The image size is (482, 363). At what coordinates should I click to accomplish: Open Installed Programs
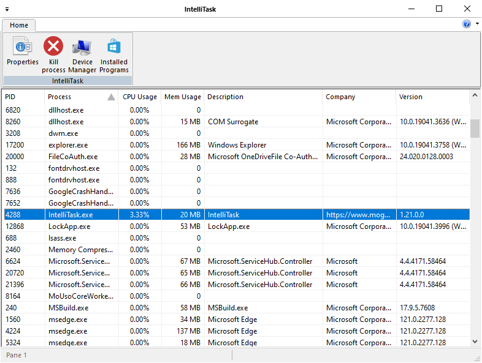tap(113, 54)
